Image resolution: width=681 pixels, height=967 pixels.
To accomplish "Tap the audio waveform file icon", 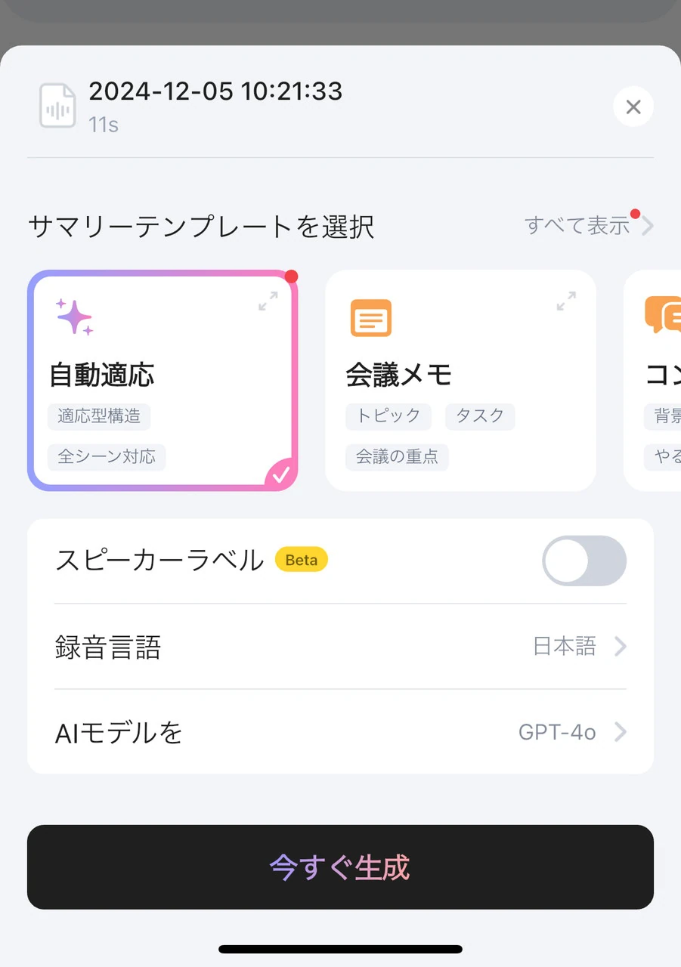I will tap(57, 106).
